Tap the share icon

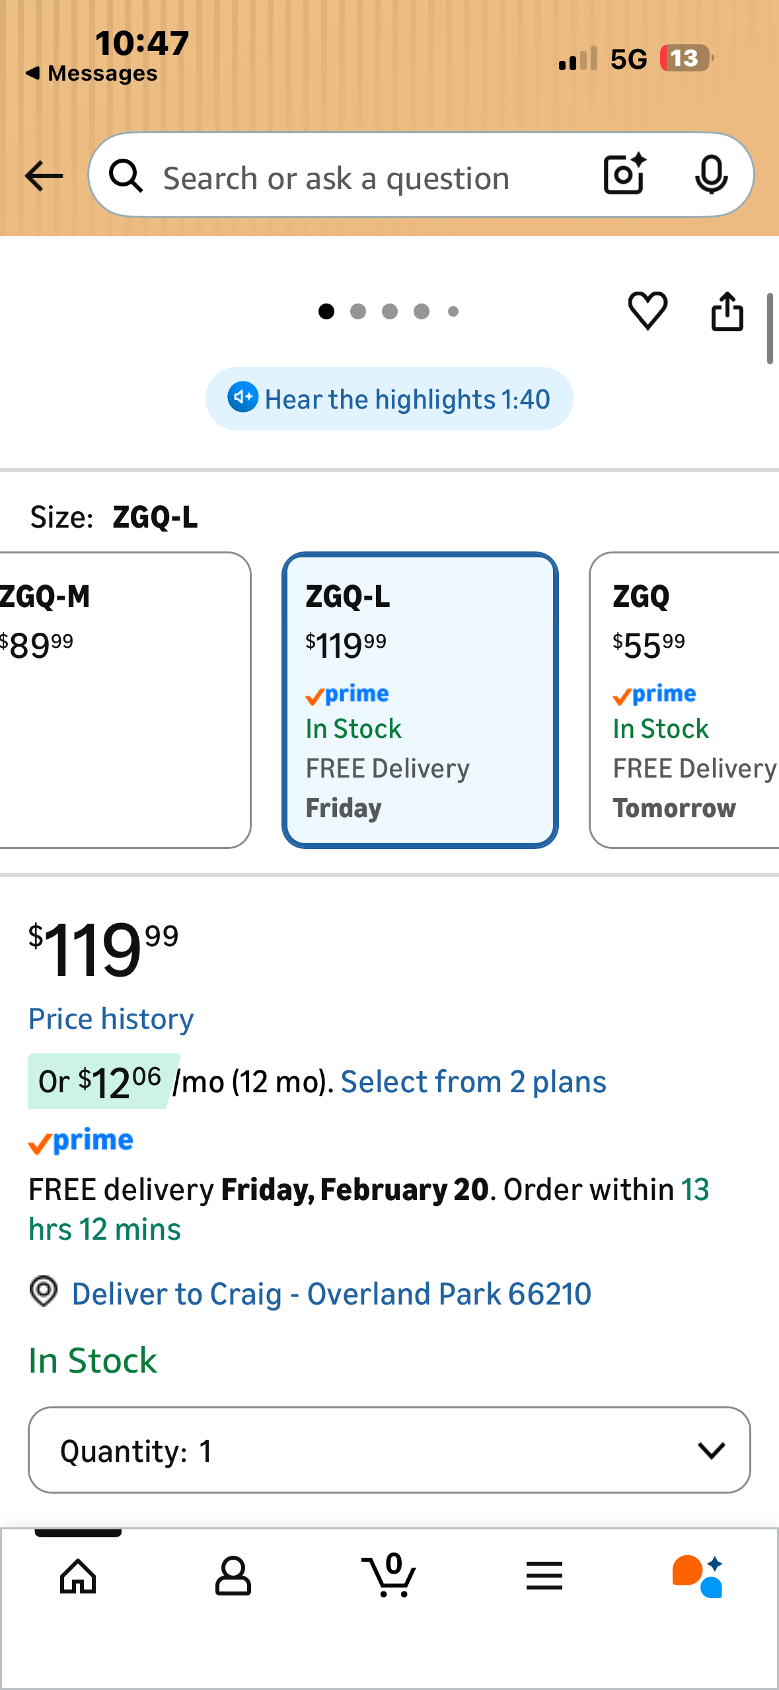[x=727, y=311]
